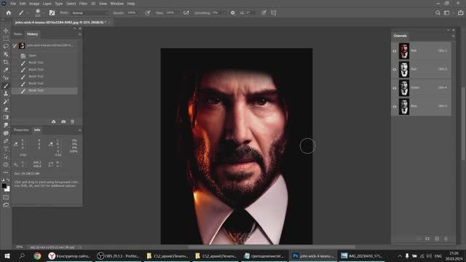Click the Opacity value field
466x262 pixels.
[x=131, y=13]
